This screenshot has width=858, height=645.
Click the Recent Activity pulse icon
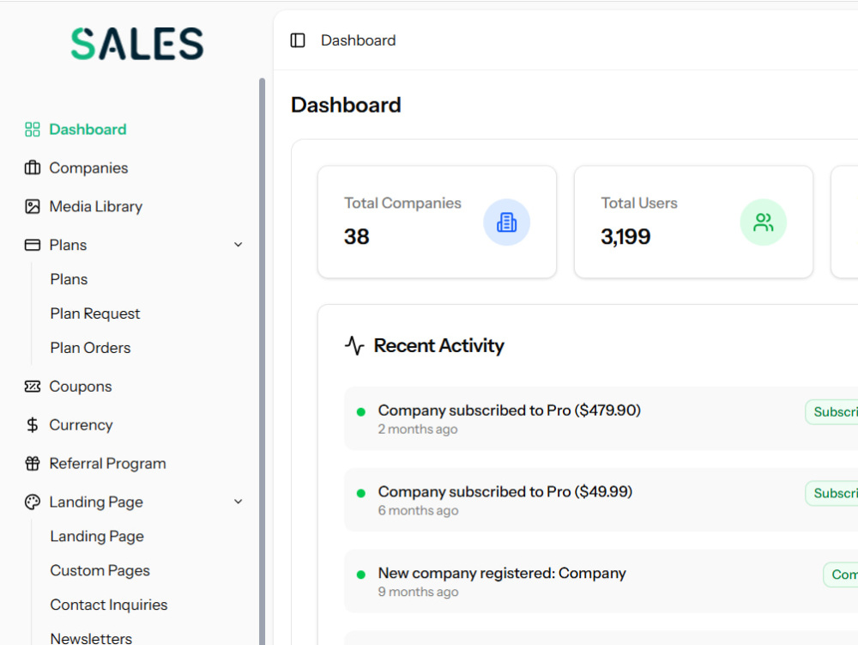[354, 345]
